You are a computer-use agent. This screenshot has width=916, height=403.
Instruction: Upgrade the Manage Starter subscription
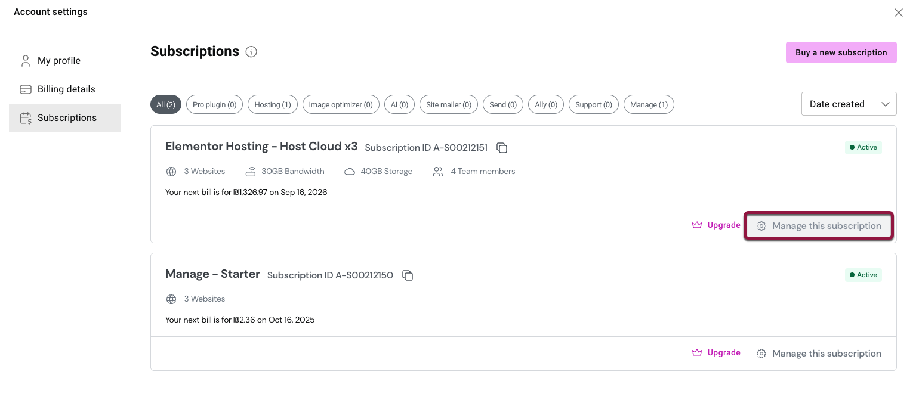pos(717,353)
